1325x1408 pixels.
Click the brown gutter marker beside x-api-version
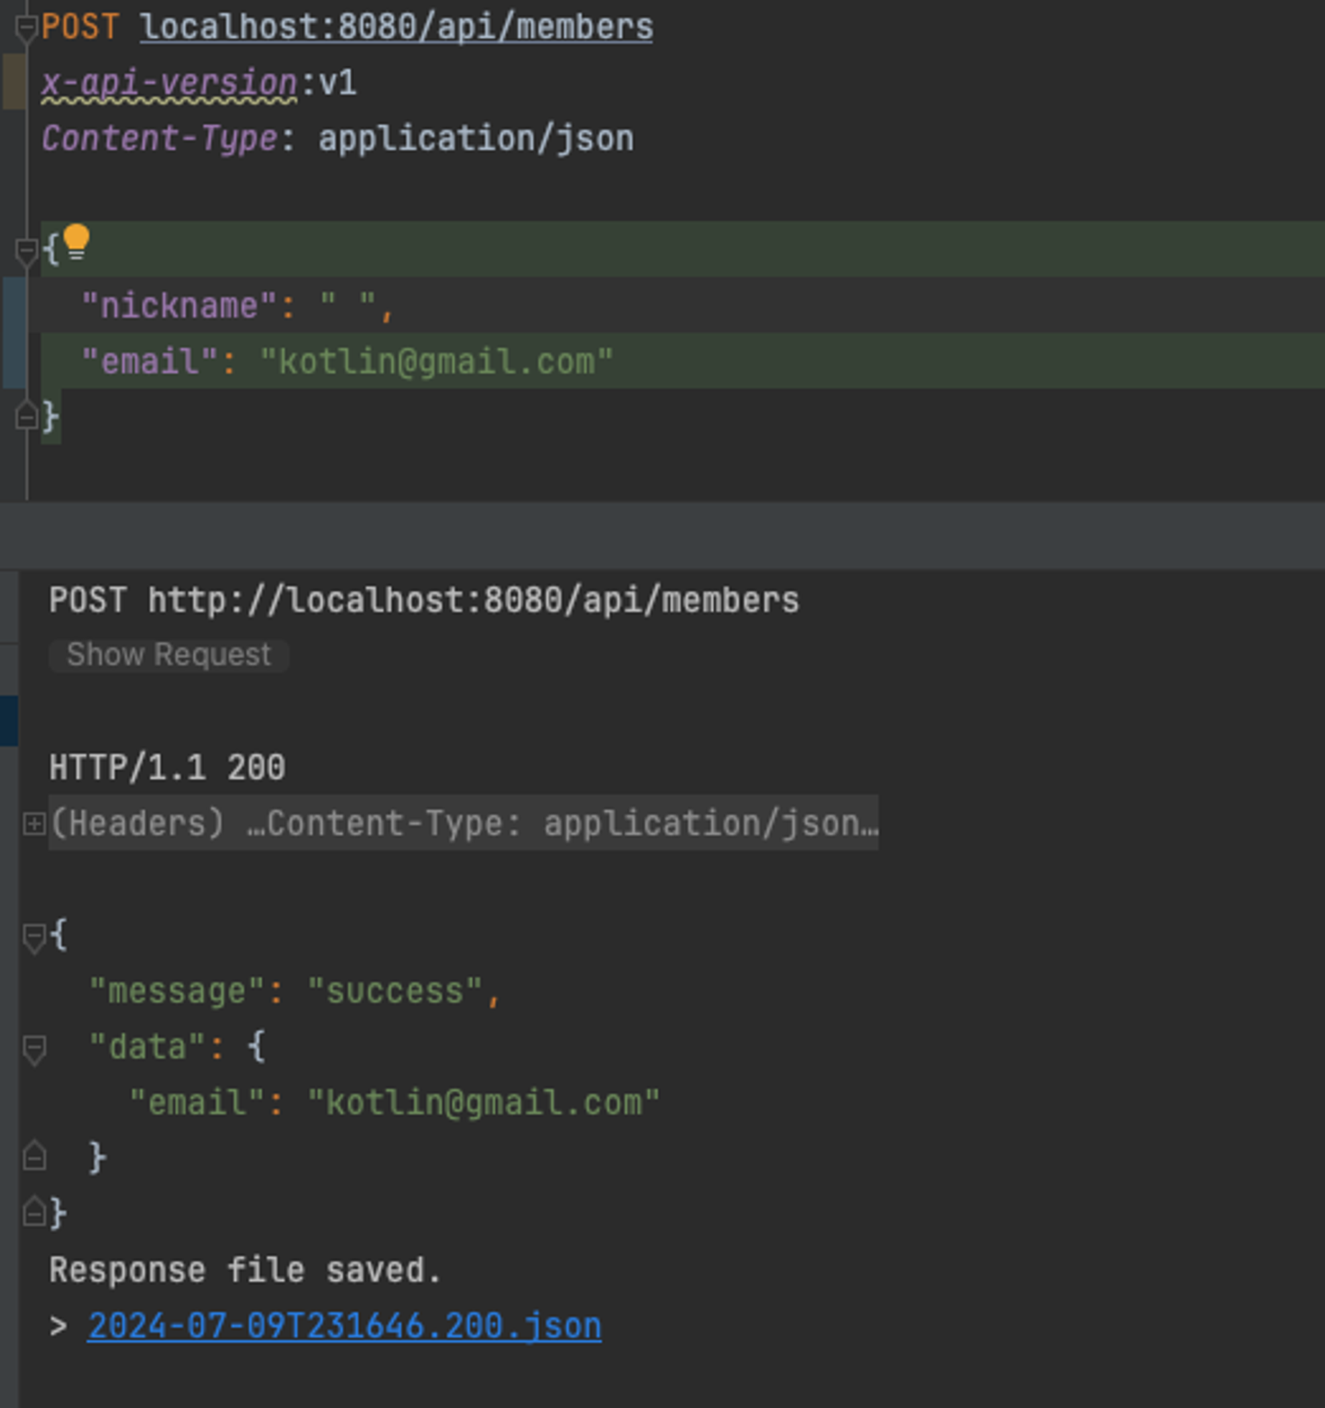(14, 82)
